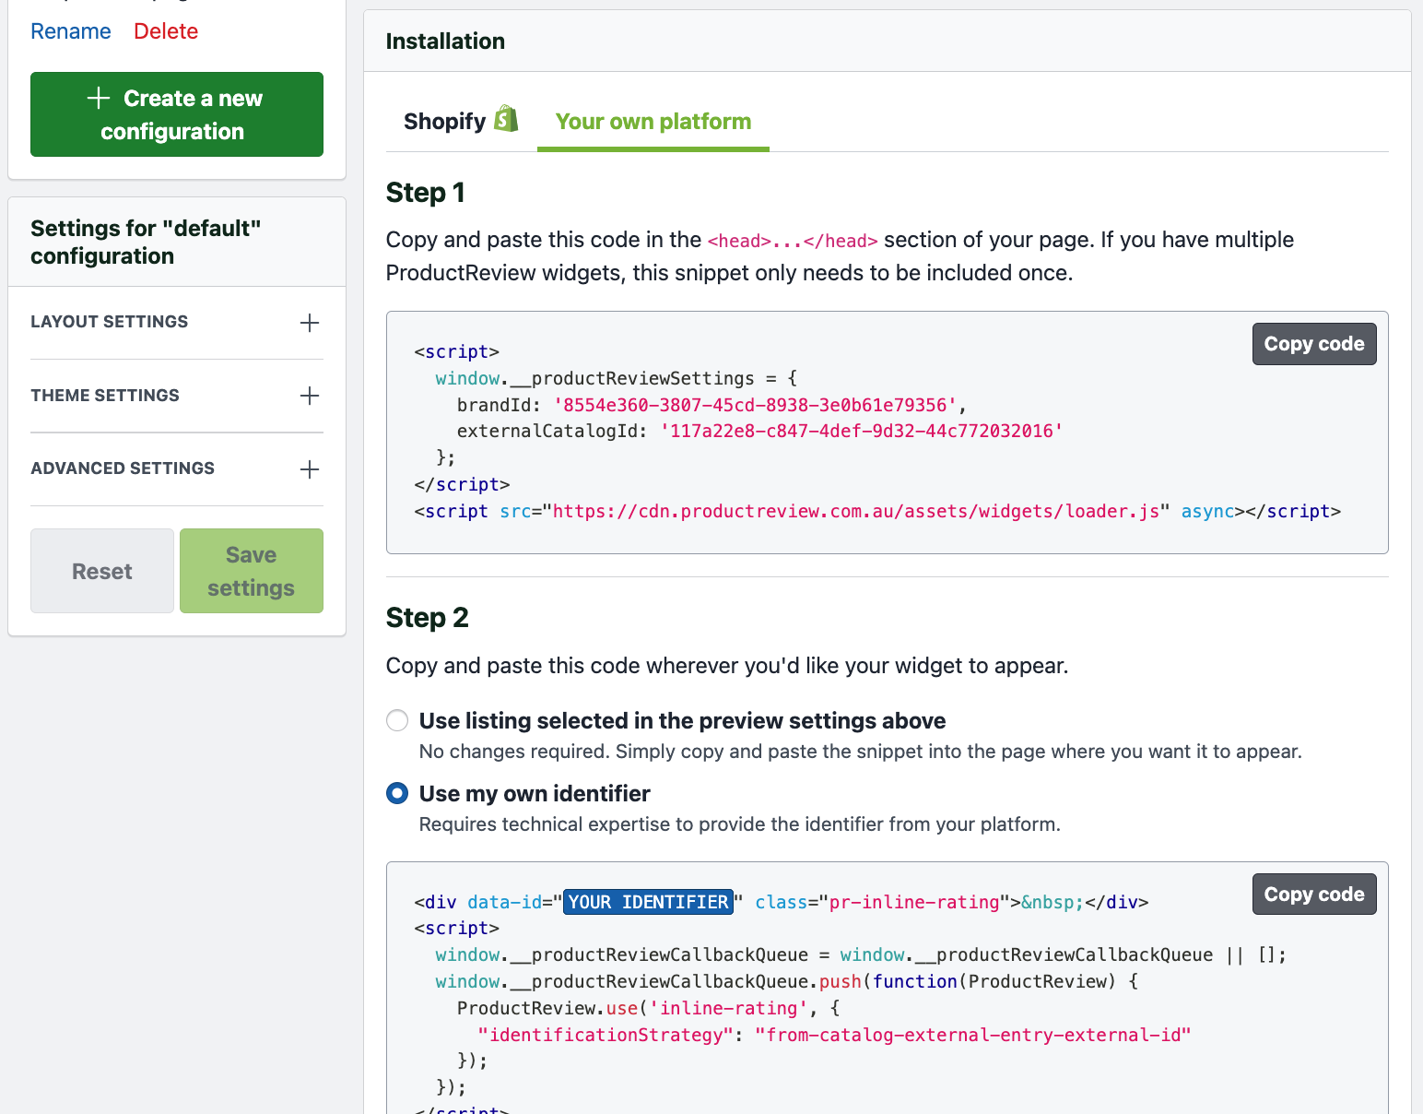Switch to the Shopify tab

click(x=461, y=121)
